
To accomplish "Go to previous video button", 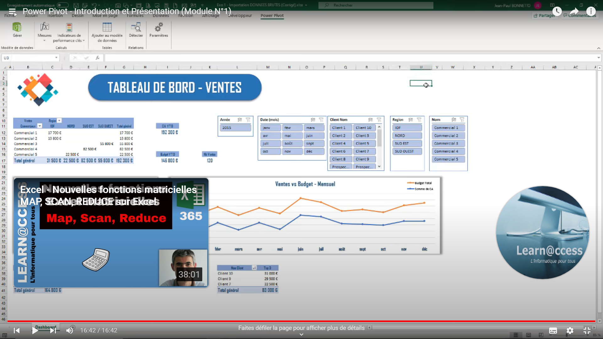I will (17, 330).
